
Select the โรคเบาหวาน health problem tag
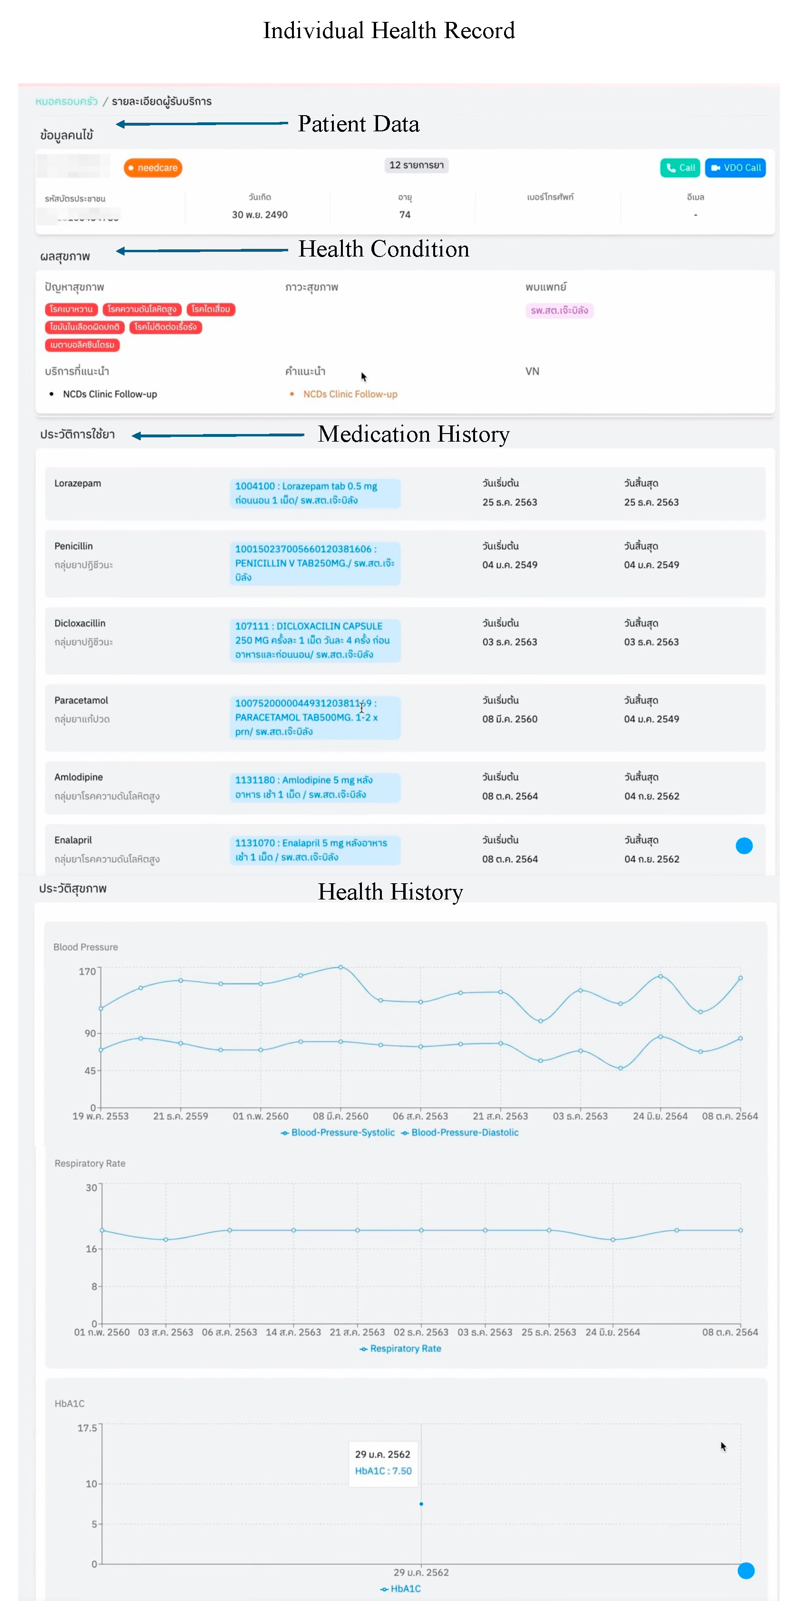(x=71, y=309)
